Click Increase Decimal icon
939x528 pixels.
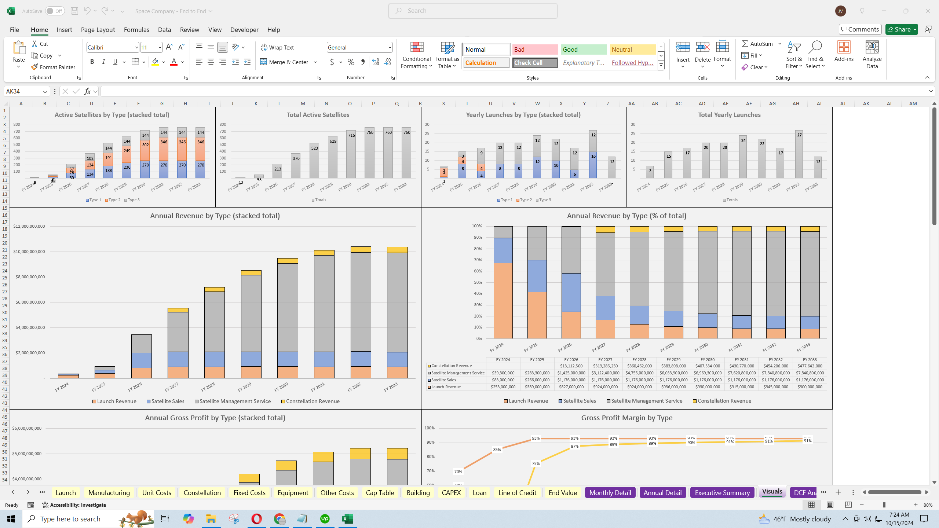375,62
